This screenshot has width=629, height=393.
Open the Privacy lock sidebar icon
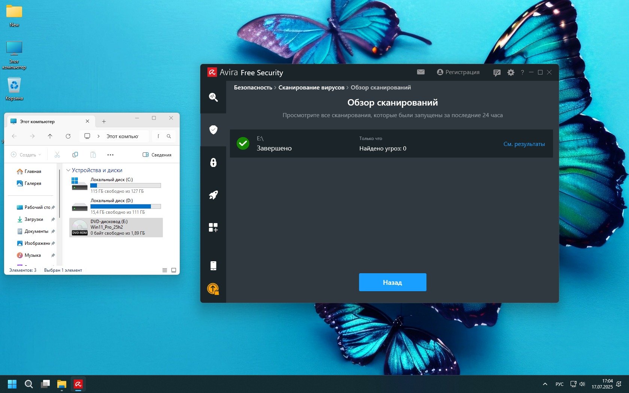[x=213, y=162]
